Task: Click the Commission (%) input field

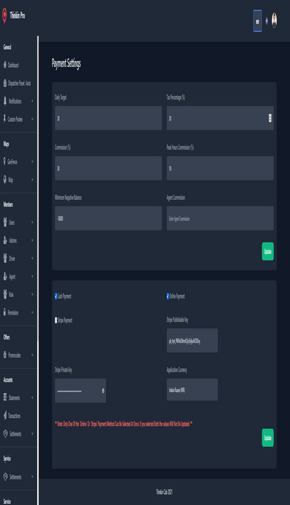Action: (108, 168)
